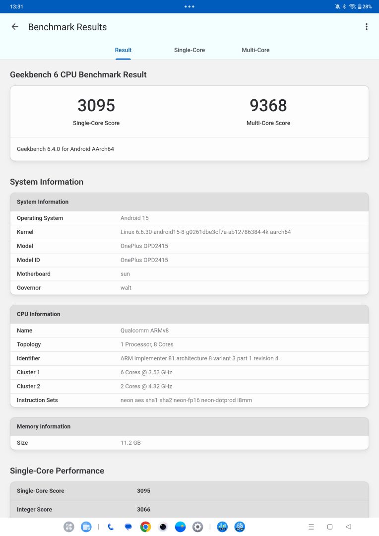Tap the recent apps navigation button
This screenshot has width=379, height=536.
311,527
